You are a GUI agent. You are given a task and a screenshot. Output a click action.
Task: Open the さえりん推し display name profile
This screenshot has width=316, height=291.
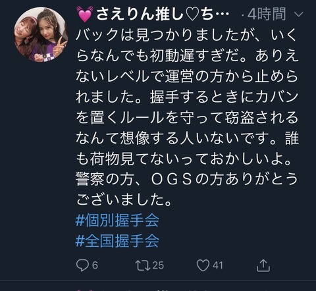pyautogui.click(x=153, y=14)
